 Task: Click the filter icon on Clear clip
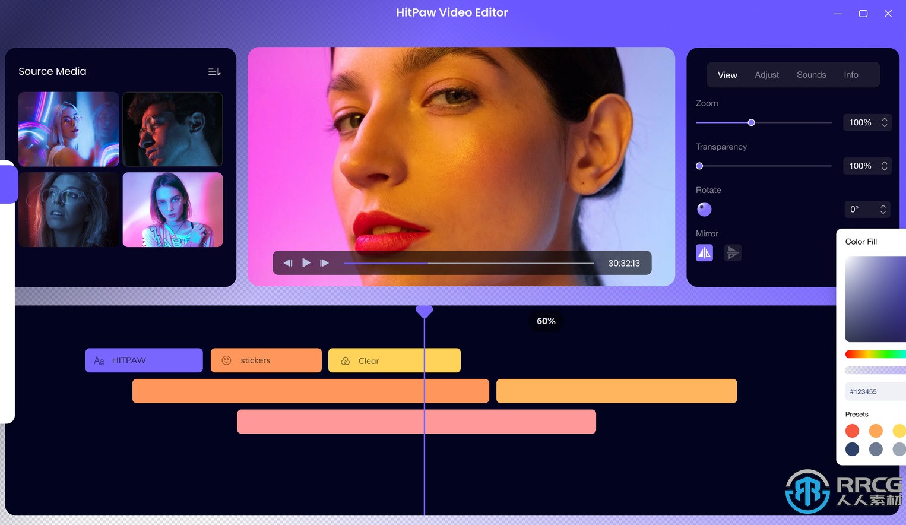pyautogui.click(x=346, y=360)
